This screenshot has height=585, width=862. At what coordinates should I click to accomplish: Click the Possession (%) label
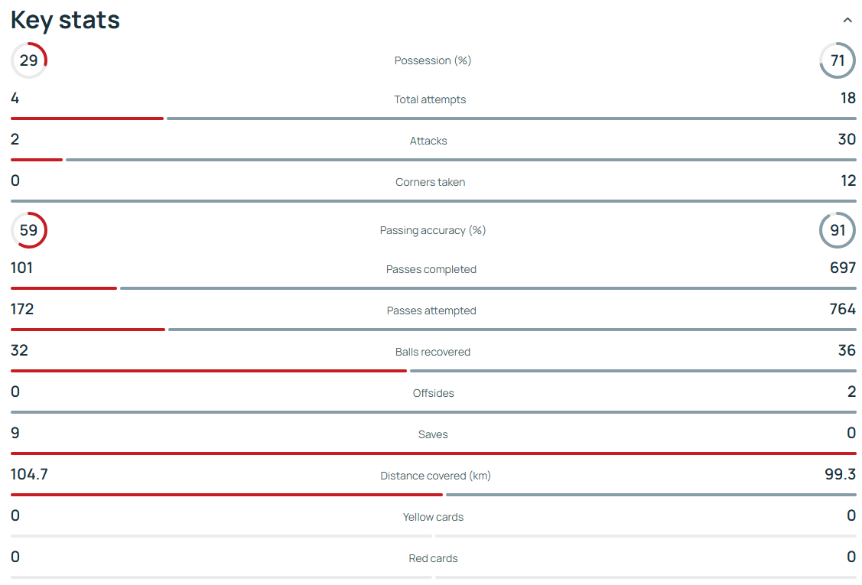[x=433, y=60]
